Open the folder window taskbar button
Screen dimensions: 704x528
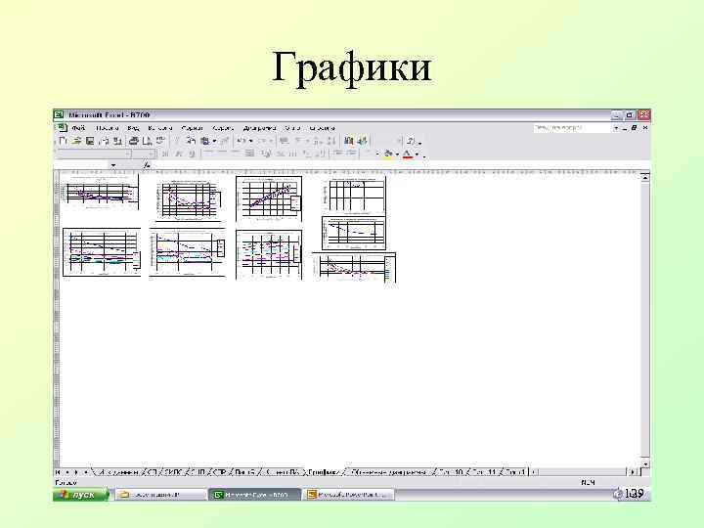[x=159, y=495]
